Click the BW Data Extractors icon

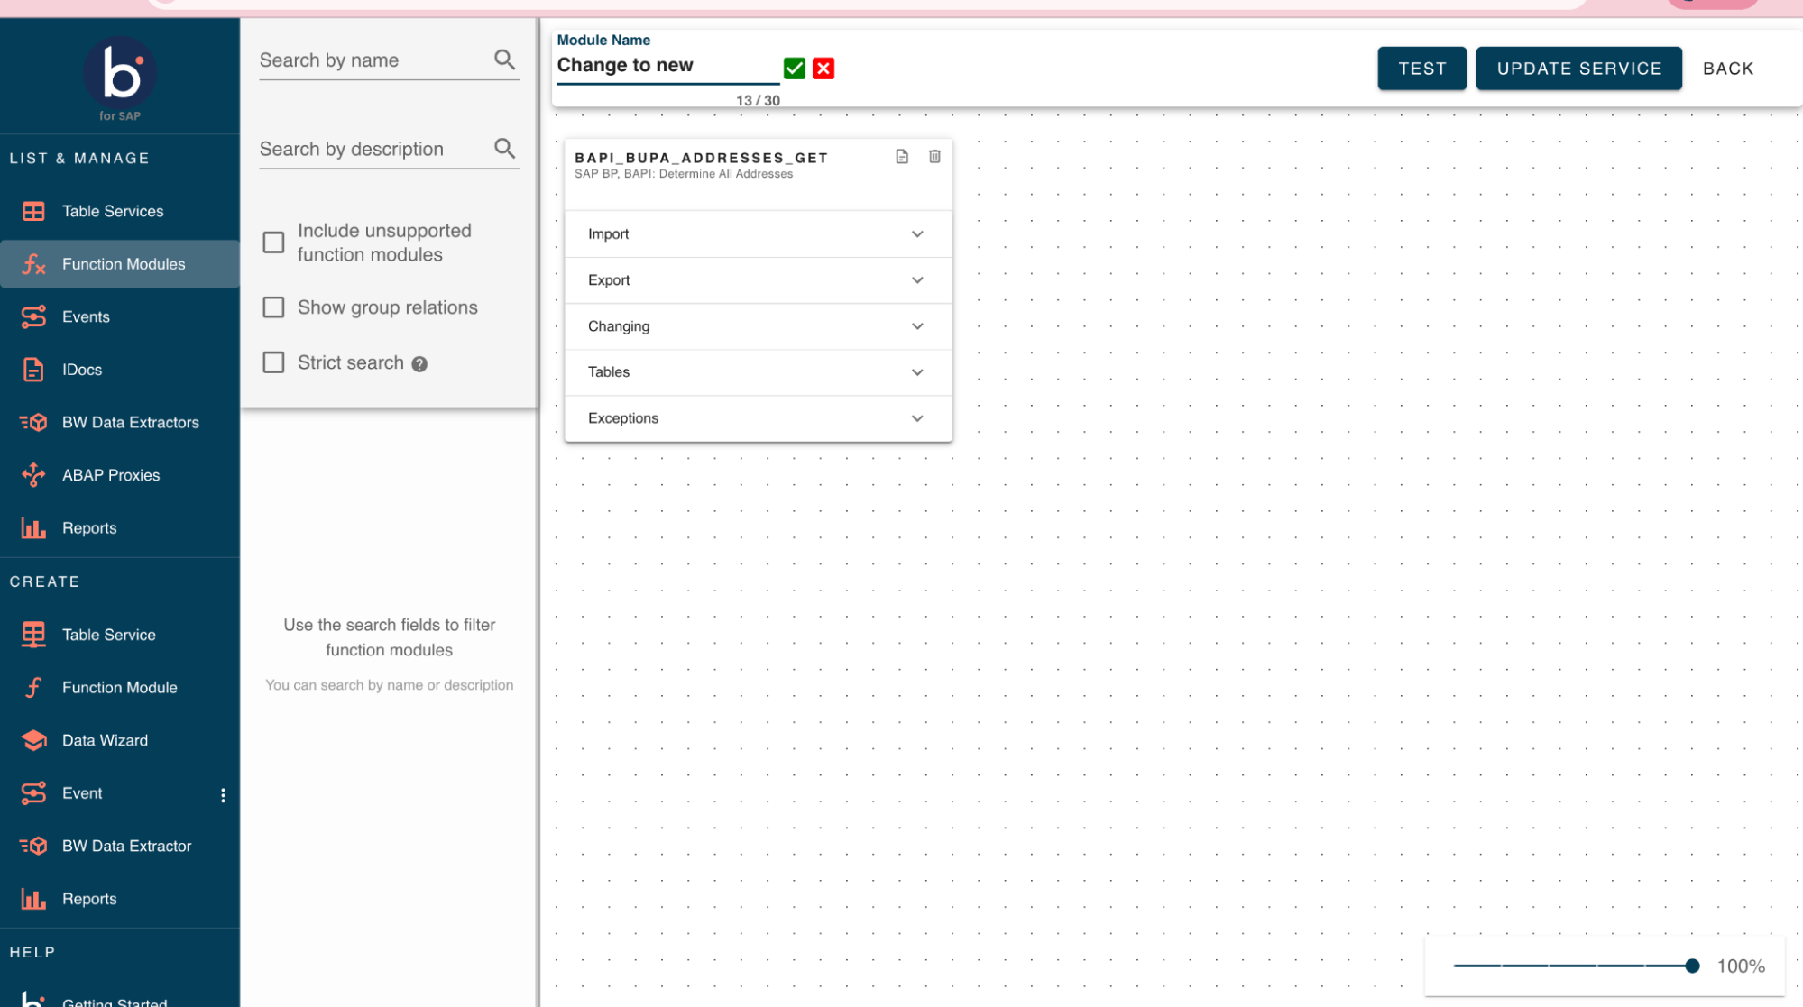click(33, 422)
